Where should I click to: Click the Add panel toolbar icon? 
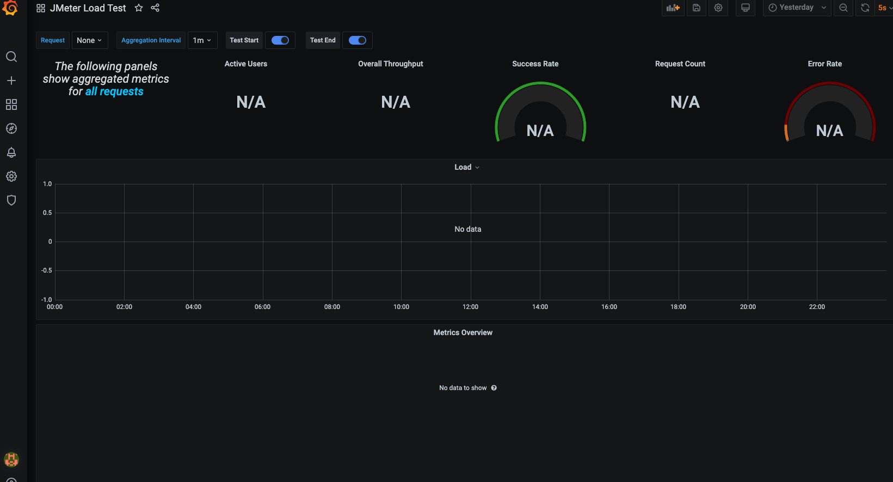pos(673,8)
